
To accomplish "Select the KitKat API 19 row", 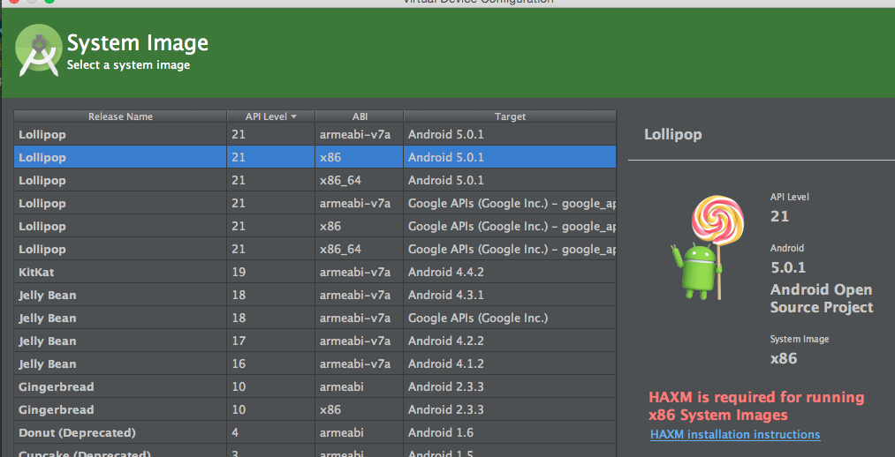I will [x=315, y=272].
